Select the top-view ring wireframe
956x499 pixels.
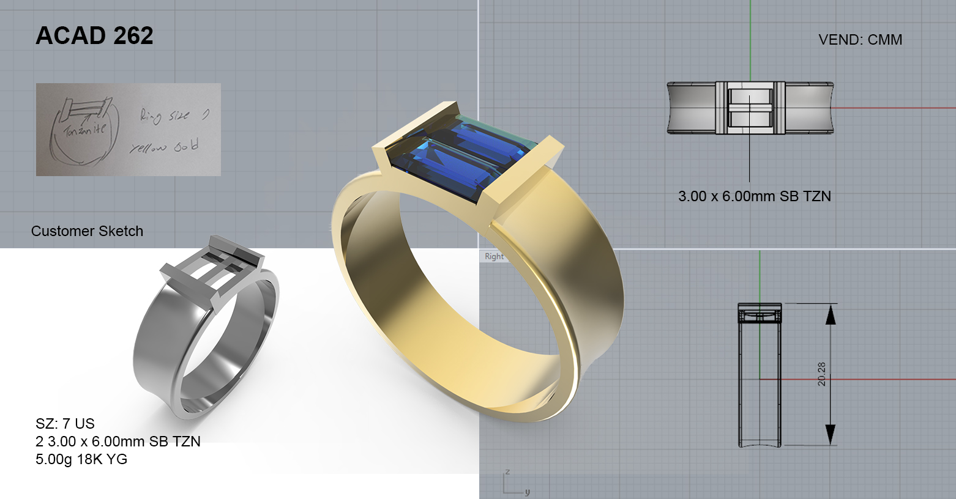click(x=750, y=108)
